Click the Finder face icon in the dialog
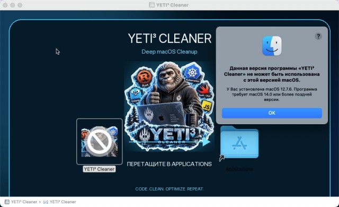This screenshot has width=339, height=207. click(272, 46)
